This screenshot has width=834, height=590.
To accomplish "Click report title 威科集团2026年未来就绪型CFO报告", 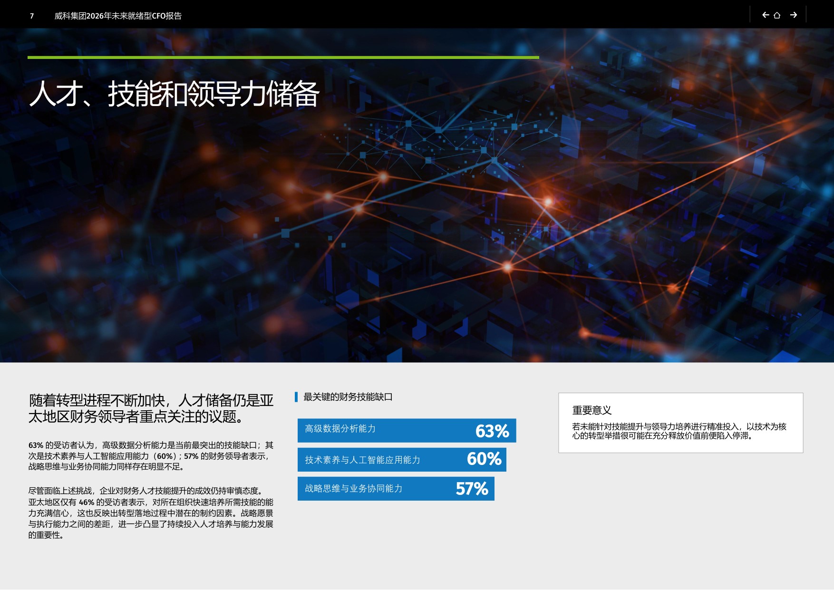I will 118,16.
